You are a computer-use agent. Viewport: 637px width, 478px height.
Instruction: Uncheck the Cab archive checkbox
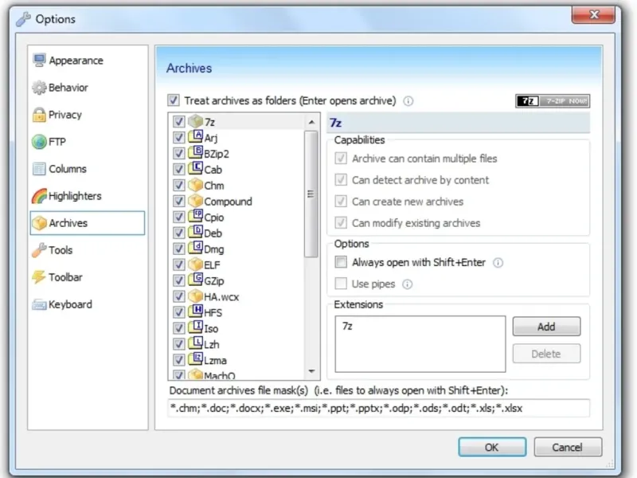pos(178,169)
